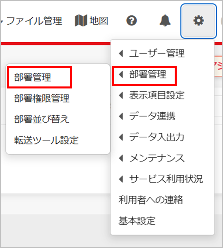Viewport: 223px width, 248px height.
Task: Select 部署管理 in the gear settings menu
Action: coord(147,74)
